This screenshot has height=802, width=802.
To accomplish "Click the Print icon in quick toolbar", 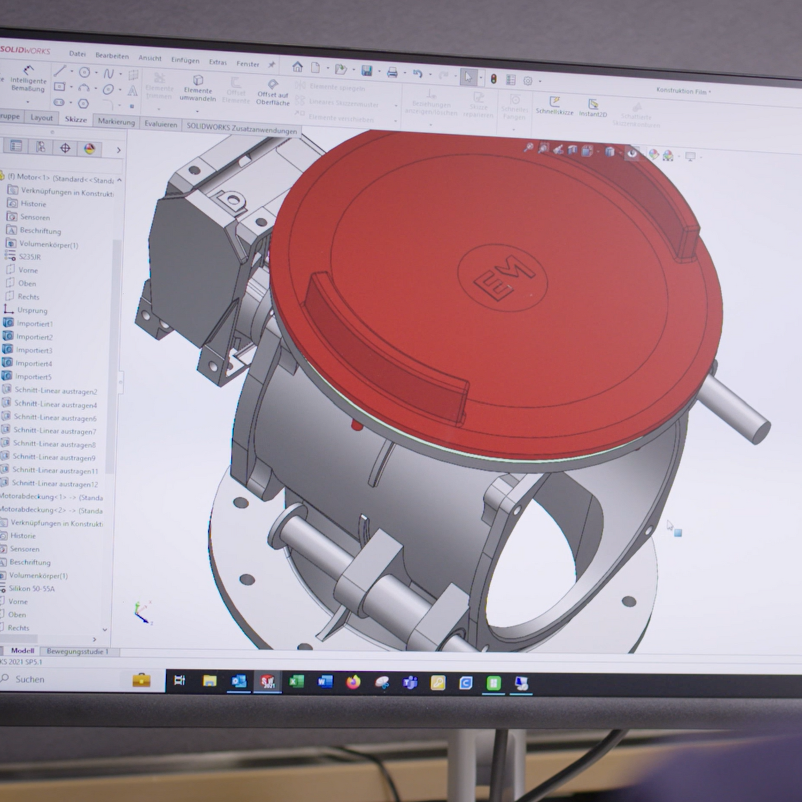I will click(392, 73).
